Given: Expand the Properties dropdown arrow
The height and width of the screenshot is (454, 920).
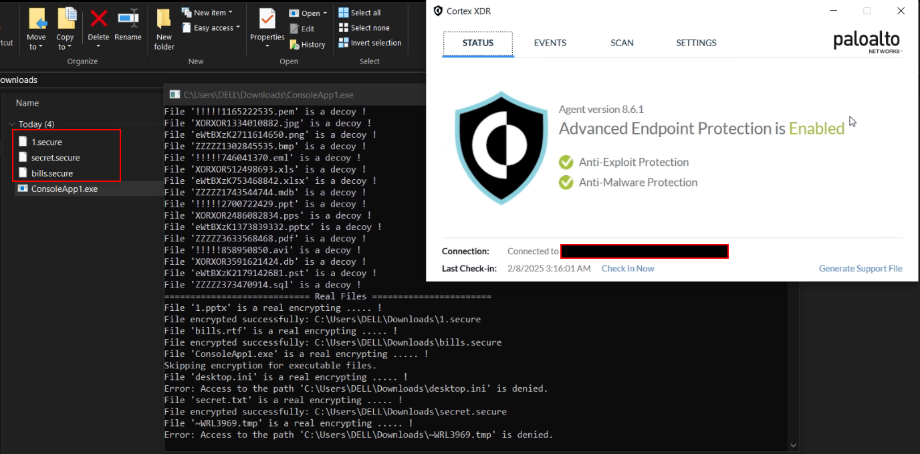Looking at the screenshot, I should [x=267, y=46].
